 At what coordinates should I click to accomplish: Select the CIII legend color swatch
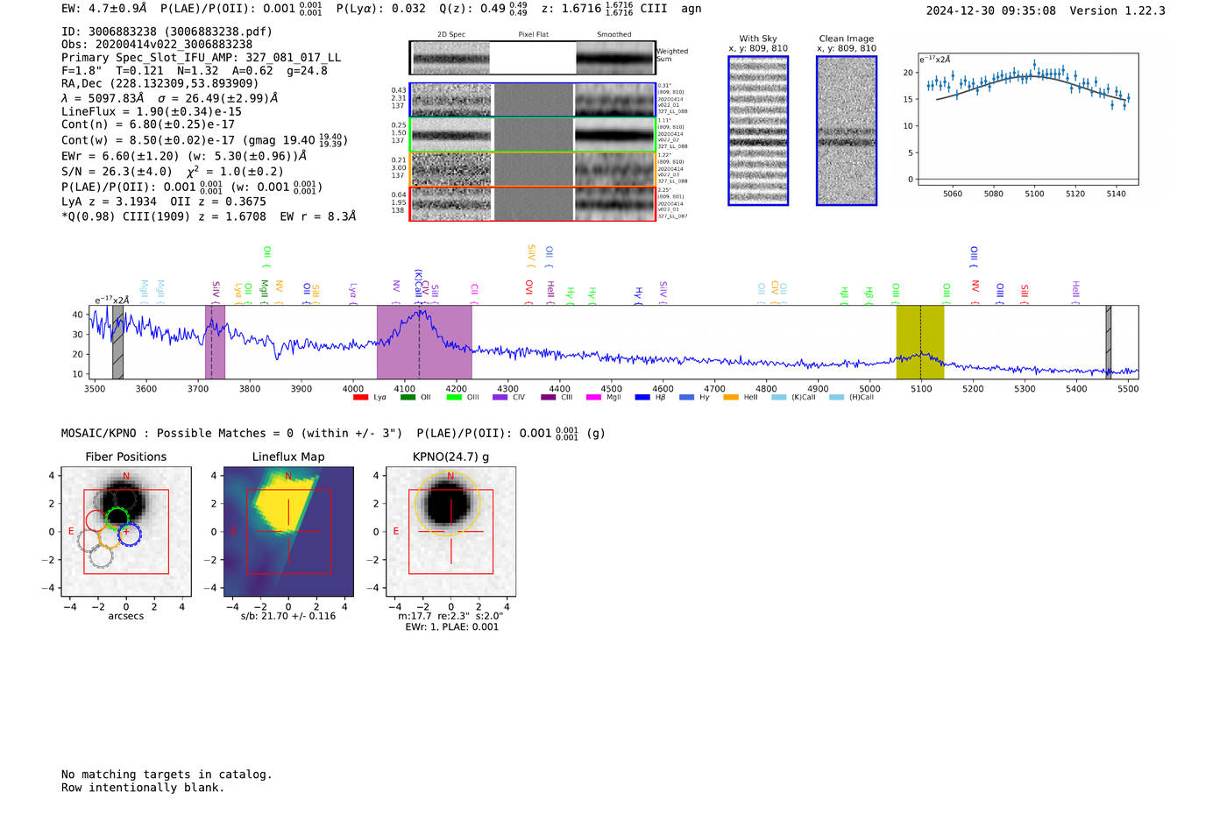coord(549,397)
